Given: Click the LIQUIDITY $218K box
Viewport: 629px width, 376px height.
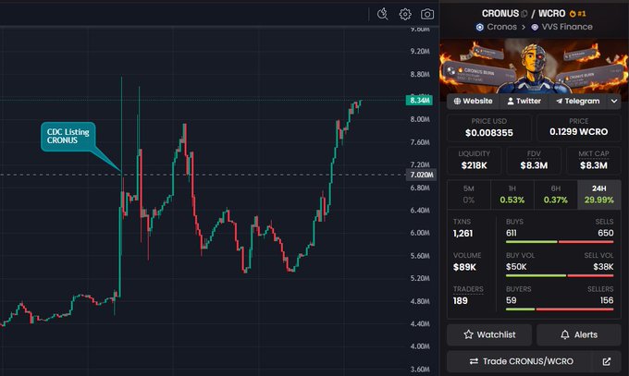Looking at the screenshot, I should [475, 161].
